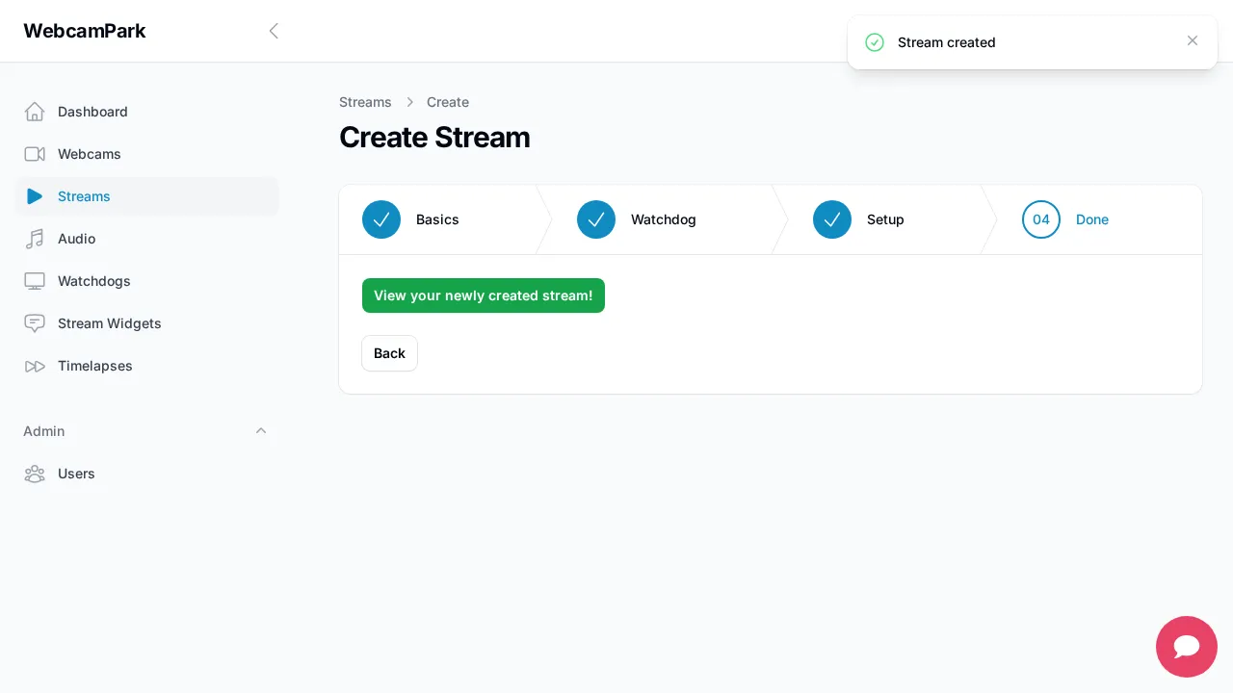Image resolution: width=1233 pixels, height=693 pixels.
Task: Click the Users group icon
Action: coord(35,474)
